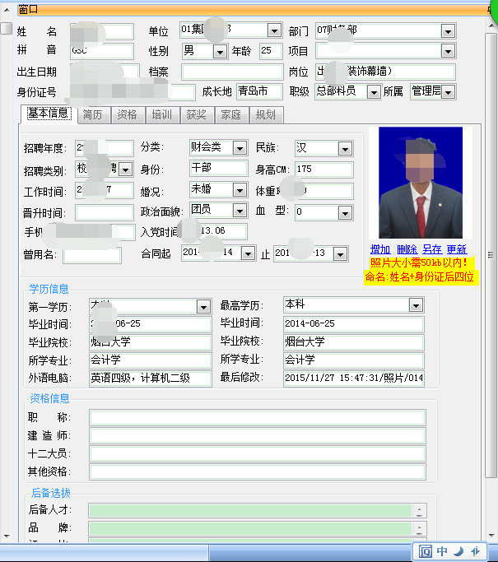Click the 身高CM field
This screenshot has width=498, height=562.
pos(323,170)
